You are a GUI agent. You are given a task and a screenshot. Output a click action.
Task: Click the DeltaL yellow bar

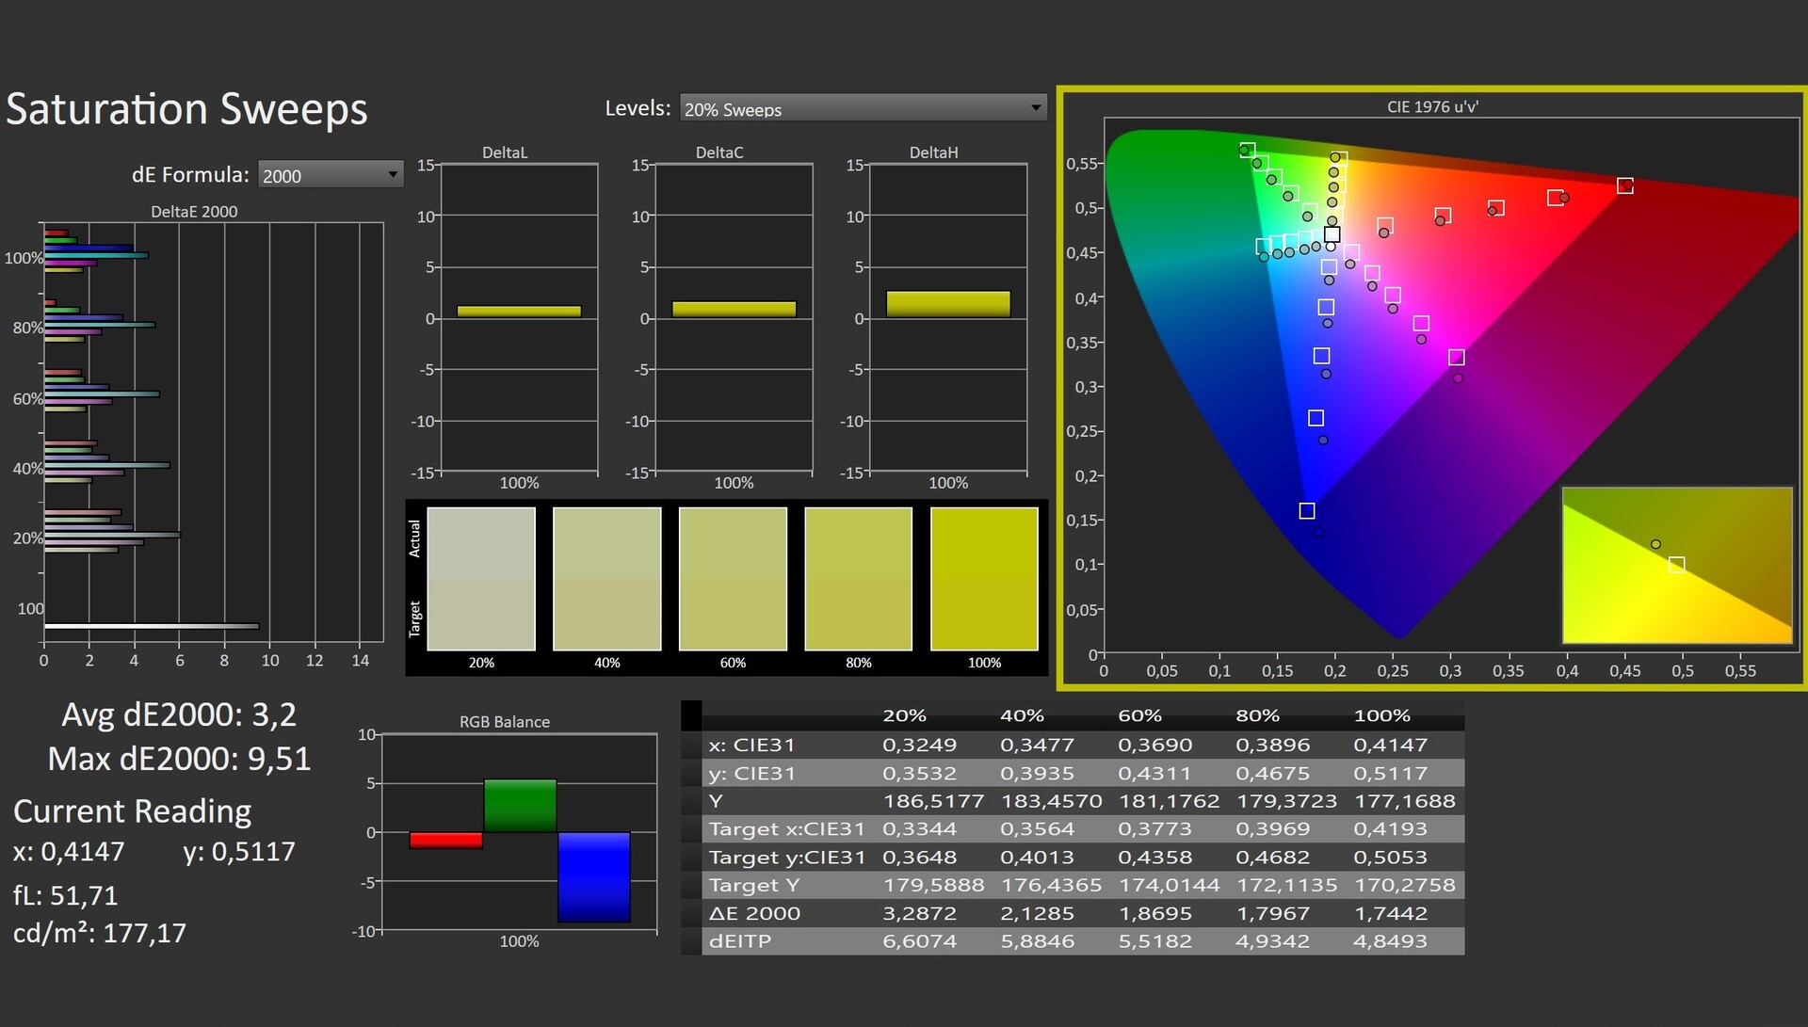click(519, 311)
